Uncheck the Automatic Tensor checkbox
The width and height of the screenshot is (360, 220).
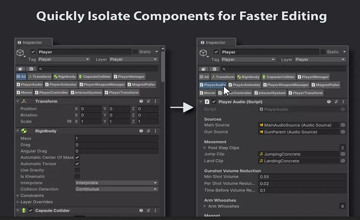tap(77, 164)
